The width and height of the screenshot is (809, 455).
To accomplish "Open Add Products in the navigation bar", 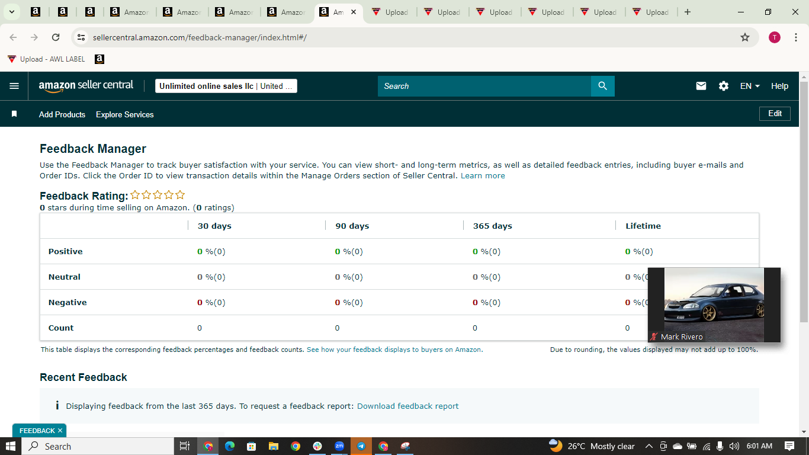I will pyautogui.click(x=62, y=114).
